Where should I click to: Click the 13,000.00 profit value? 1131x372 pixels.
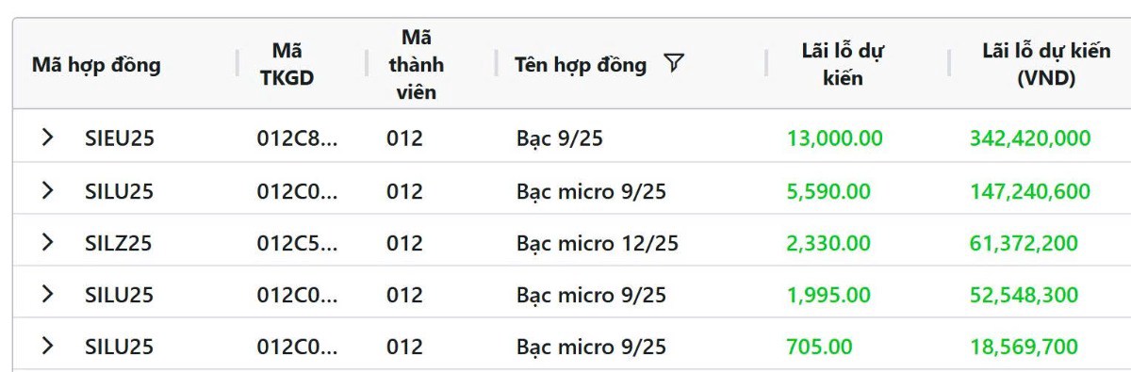(835, 138)
